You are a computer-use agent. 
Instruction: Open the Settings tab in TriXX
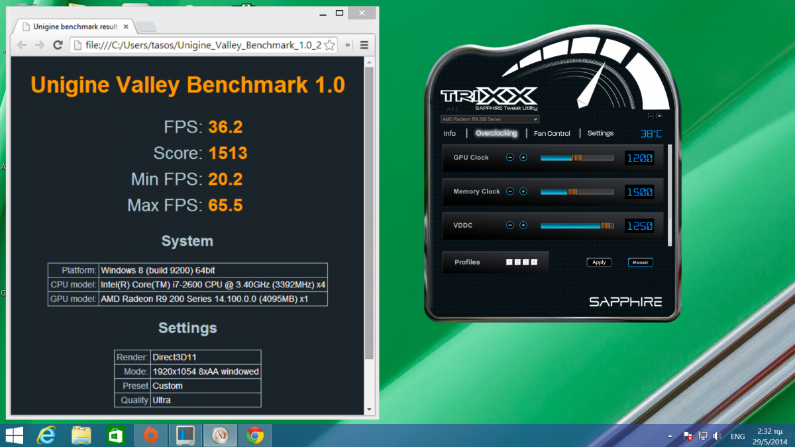[600, 133]
